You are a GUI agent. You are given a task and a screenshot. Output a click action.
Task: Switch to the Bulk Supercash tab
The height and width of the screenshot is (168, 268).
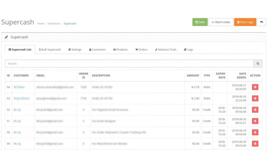click(x=50, y=49)
